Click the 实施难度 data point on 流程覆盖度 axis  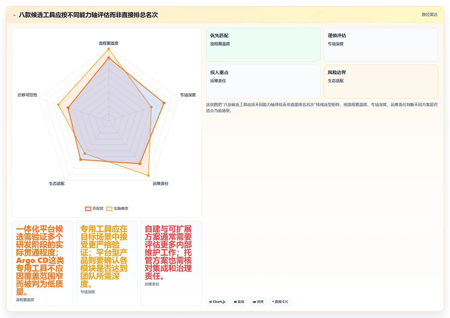point(108,49)
